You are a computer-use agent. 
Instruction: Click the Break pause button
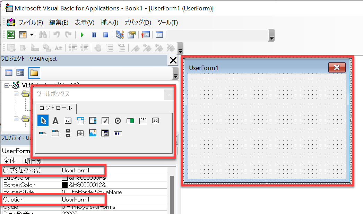(94, 35)
